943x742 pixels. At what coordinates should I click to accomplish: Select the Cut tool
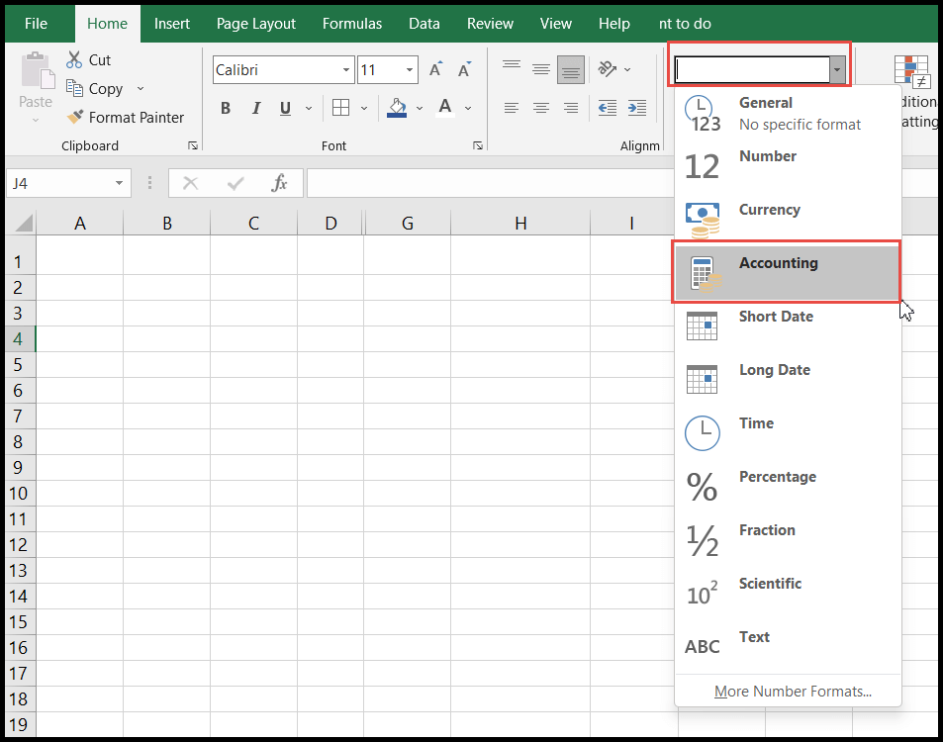coord(87,59)
